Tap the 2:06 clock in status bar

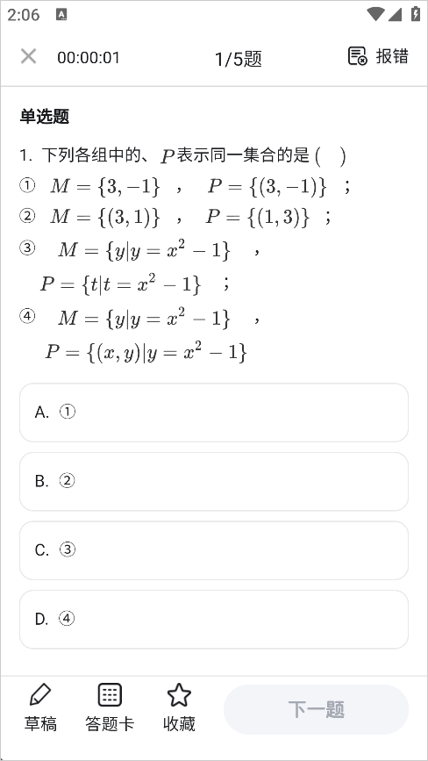24,15
